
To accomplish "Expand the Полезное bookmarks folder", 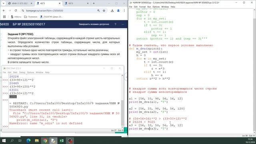I will [x=30, y=17].
